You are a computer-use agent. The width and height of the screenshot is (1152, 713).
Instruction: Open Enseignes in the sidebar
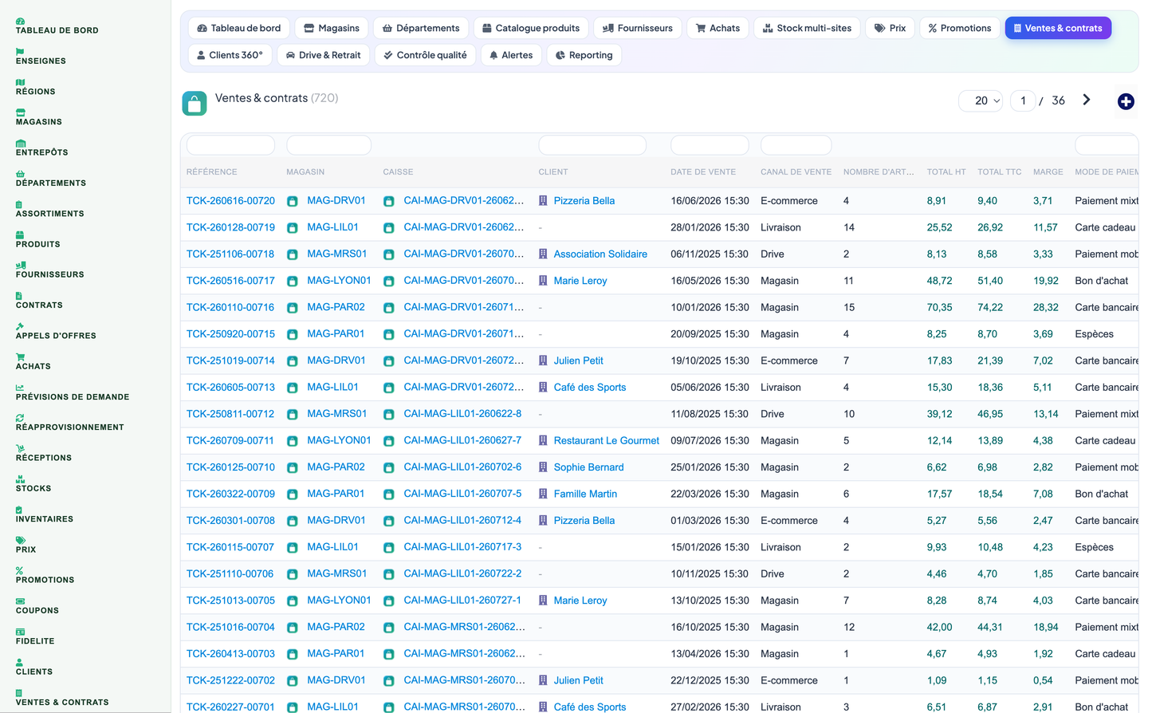point(41,57)
